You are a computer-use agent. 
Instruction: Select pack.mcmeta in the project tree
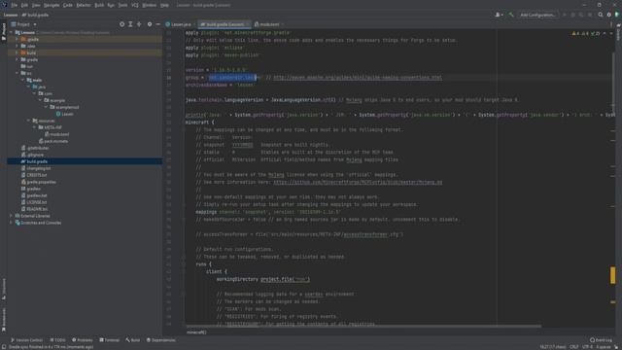tap(53, 141)
